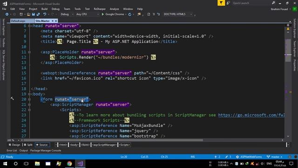Open the Google Chrome browser target dropdown arrow
Image resolution: width=298 pixels, height=168 pixels.
click(x=126, y=14)
